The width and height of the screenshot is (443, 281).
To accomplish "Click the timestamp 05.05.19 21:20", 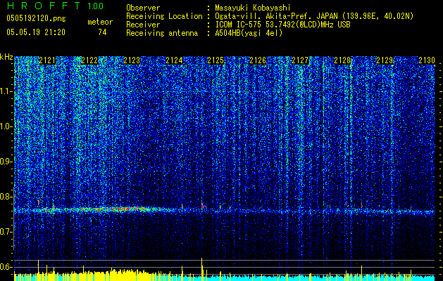I will (36, 32).
